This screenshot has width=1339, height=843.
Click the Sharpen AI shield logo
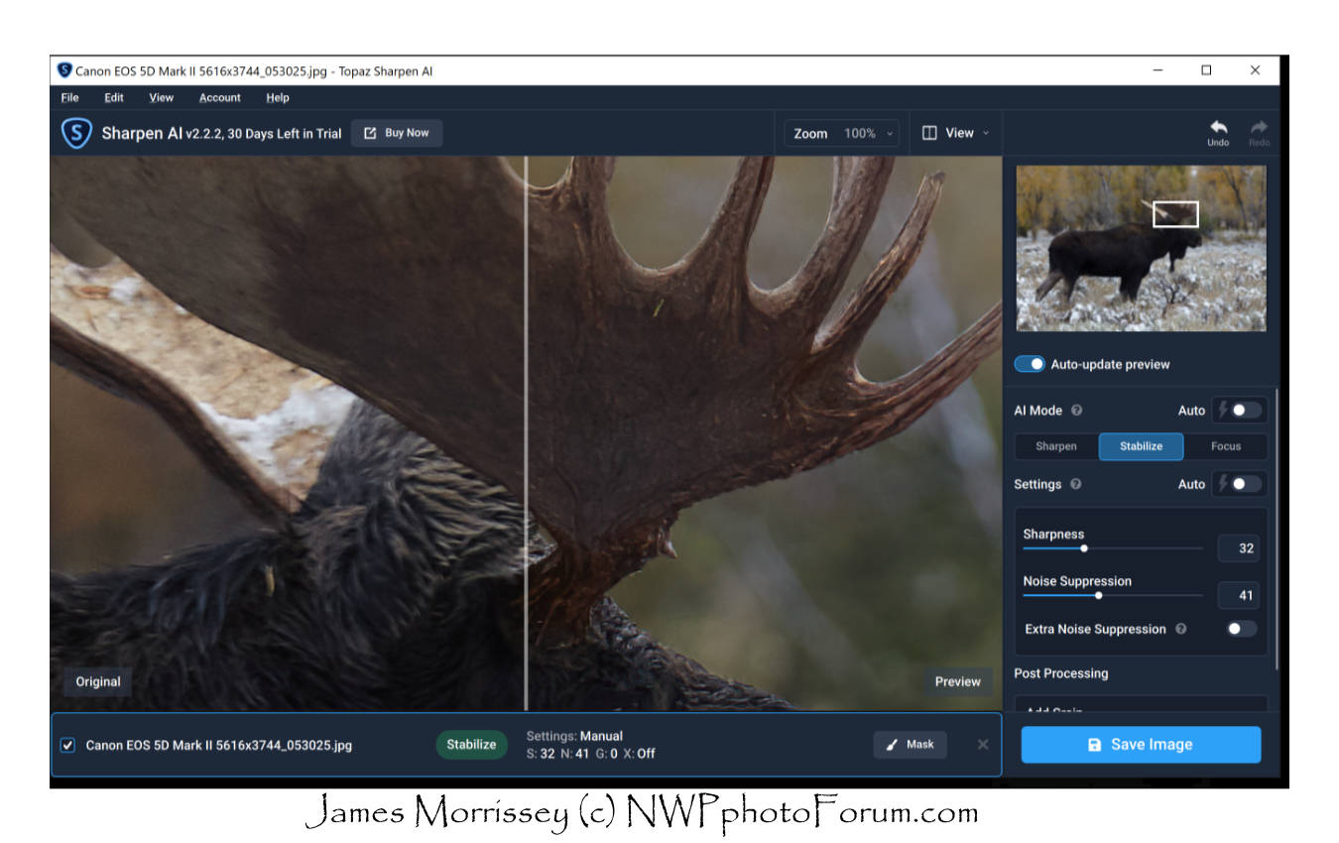pyautogui.click(x=76, y=133)
